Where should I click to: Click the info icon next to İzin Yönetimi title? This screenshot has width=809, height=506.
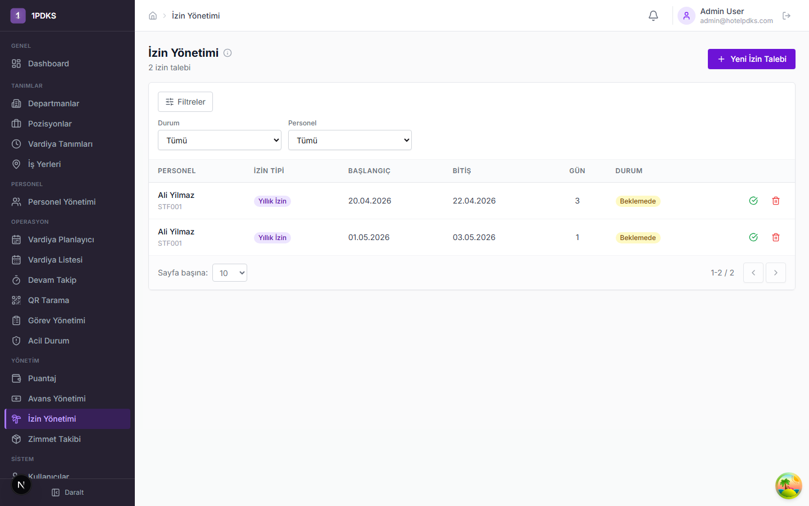click(228, 53)
